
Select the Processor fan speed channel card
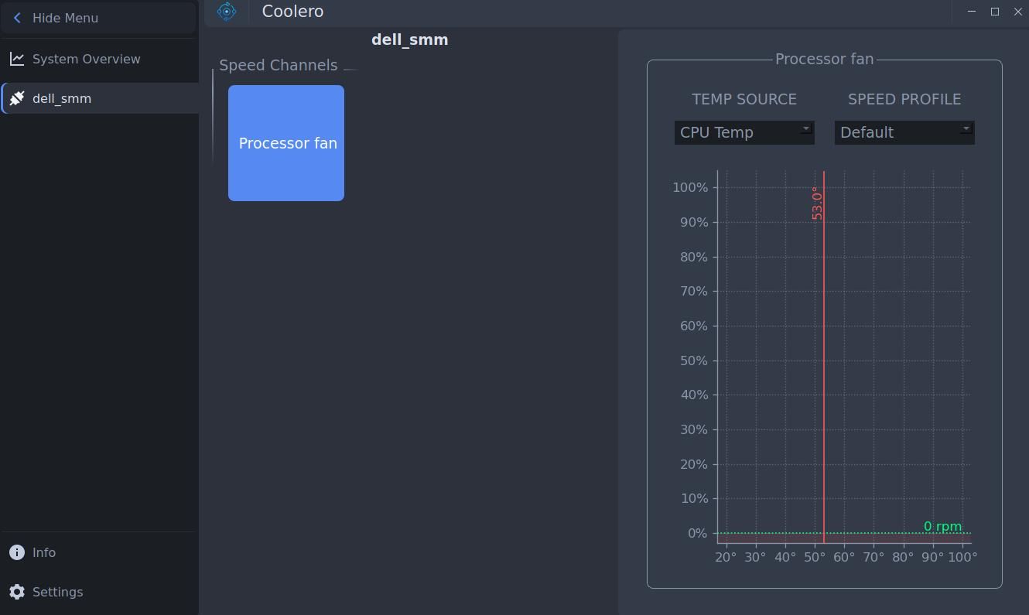pyautogui.click(x=286, y=143)
